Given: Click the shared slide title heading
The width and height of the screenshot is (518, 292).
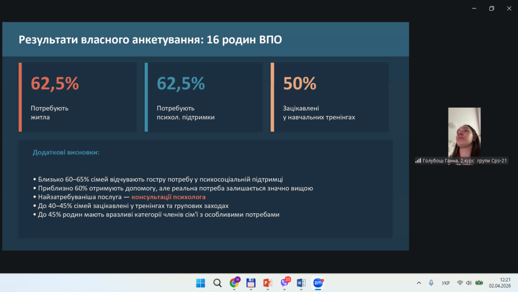Looking at the screenshot, I should pyautogui.click(x=150, y=40).
